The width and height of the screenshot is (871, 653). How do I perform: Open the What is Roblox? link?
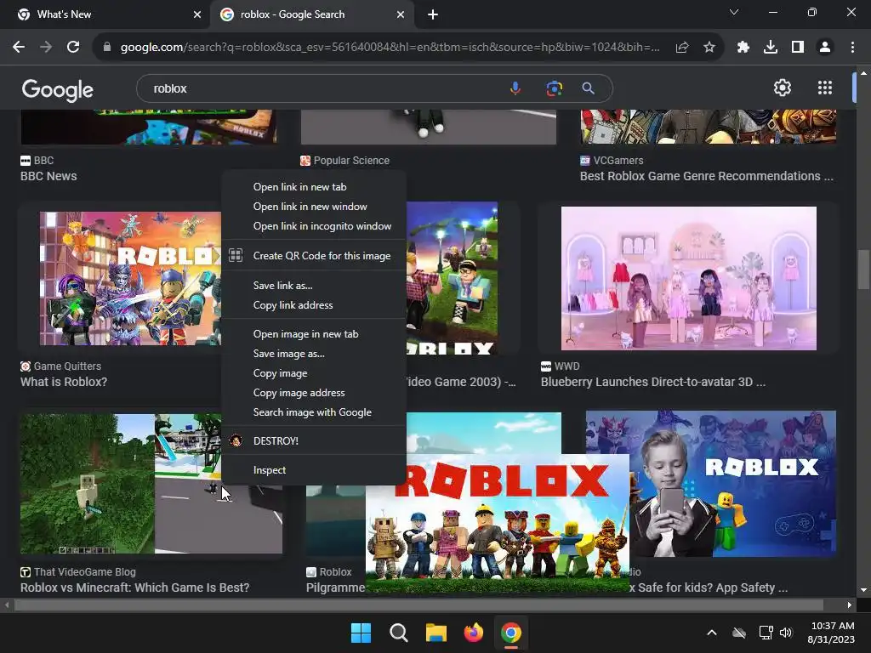(x=64, y=382)
